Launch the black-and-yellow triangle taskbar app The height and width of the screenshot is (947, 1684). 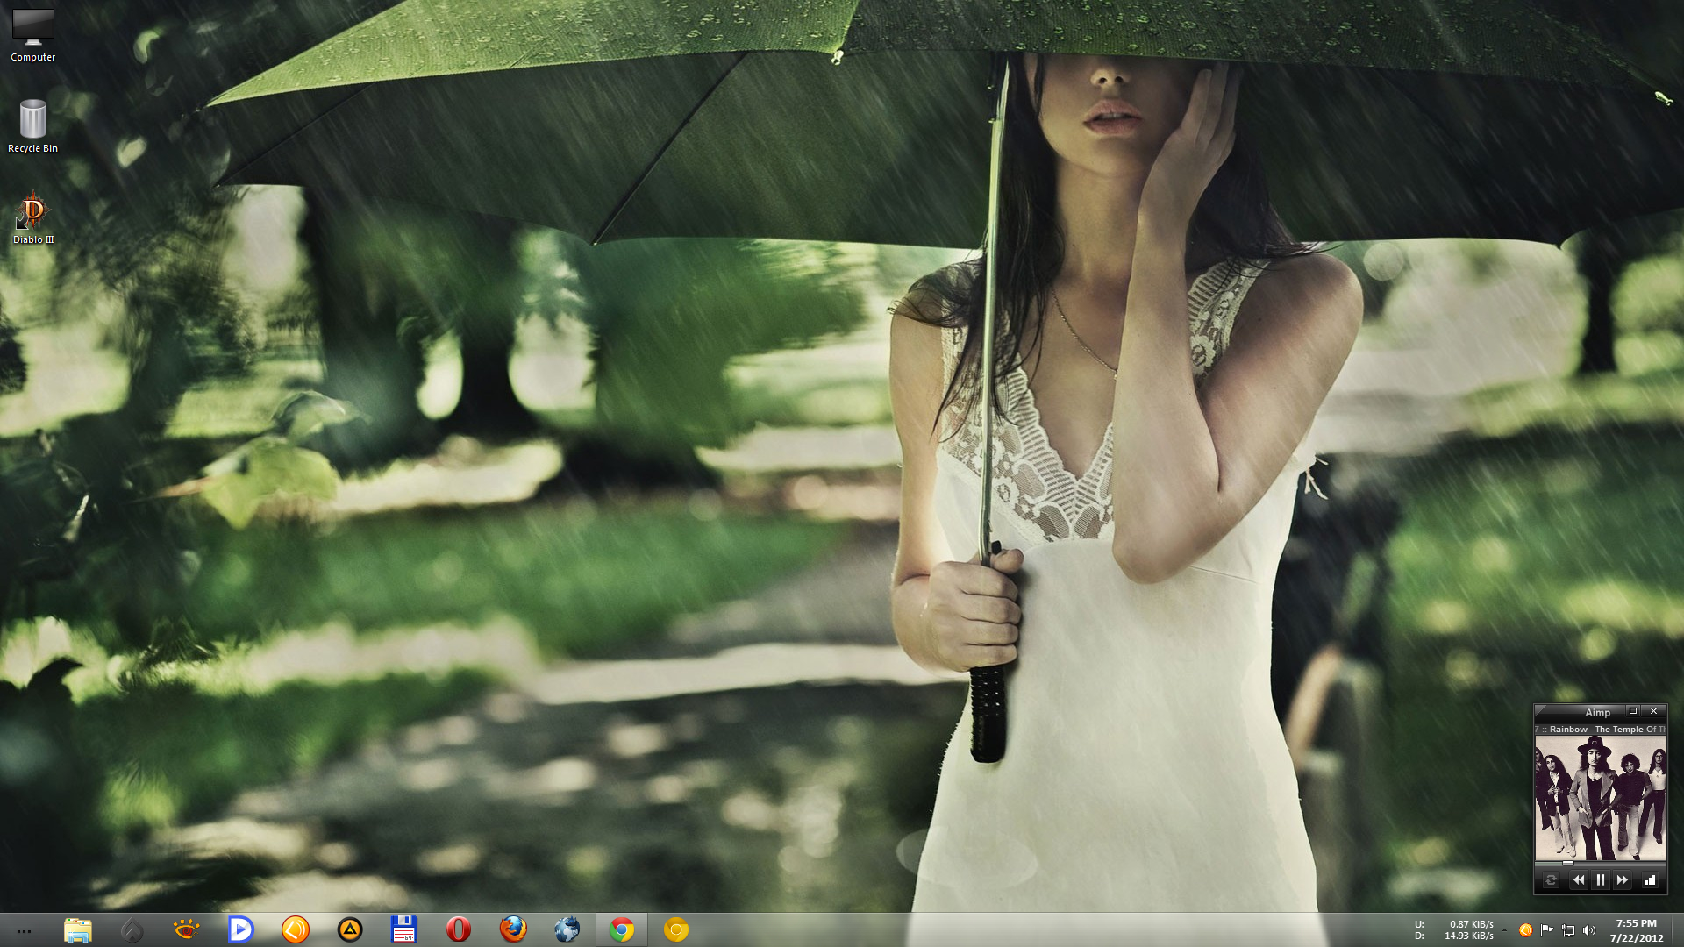(350, 929)
